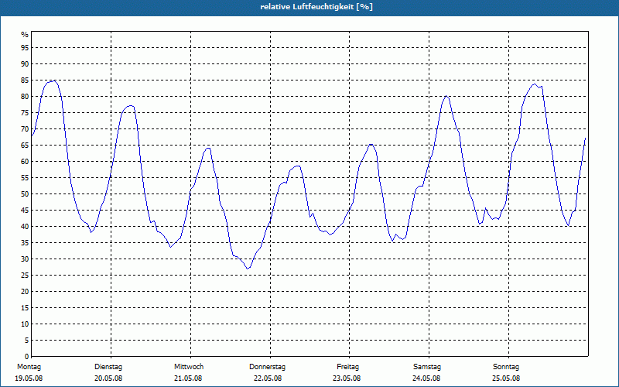Image resolution: width=619 pixels, height=387 pixels.
Task: Click the date '21.05.08'
Action: tap(188, 378)
